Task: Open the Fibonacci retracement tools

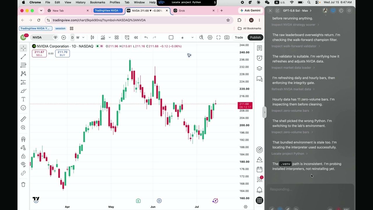Action: tap(23, 65)
